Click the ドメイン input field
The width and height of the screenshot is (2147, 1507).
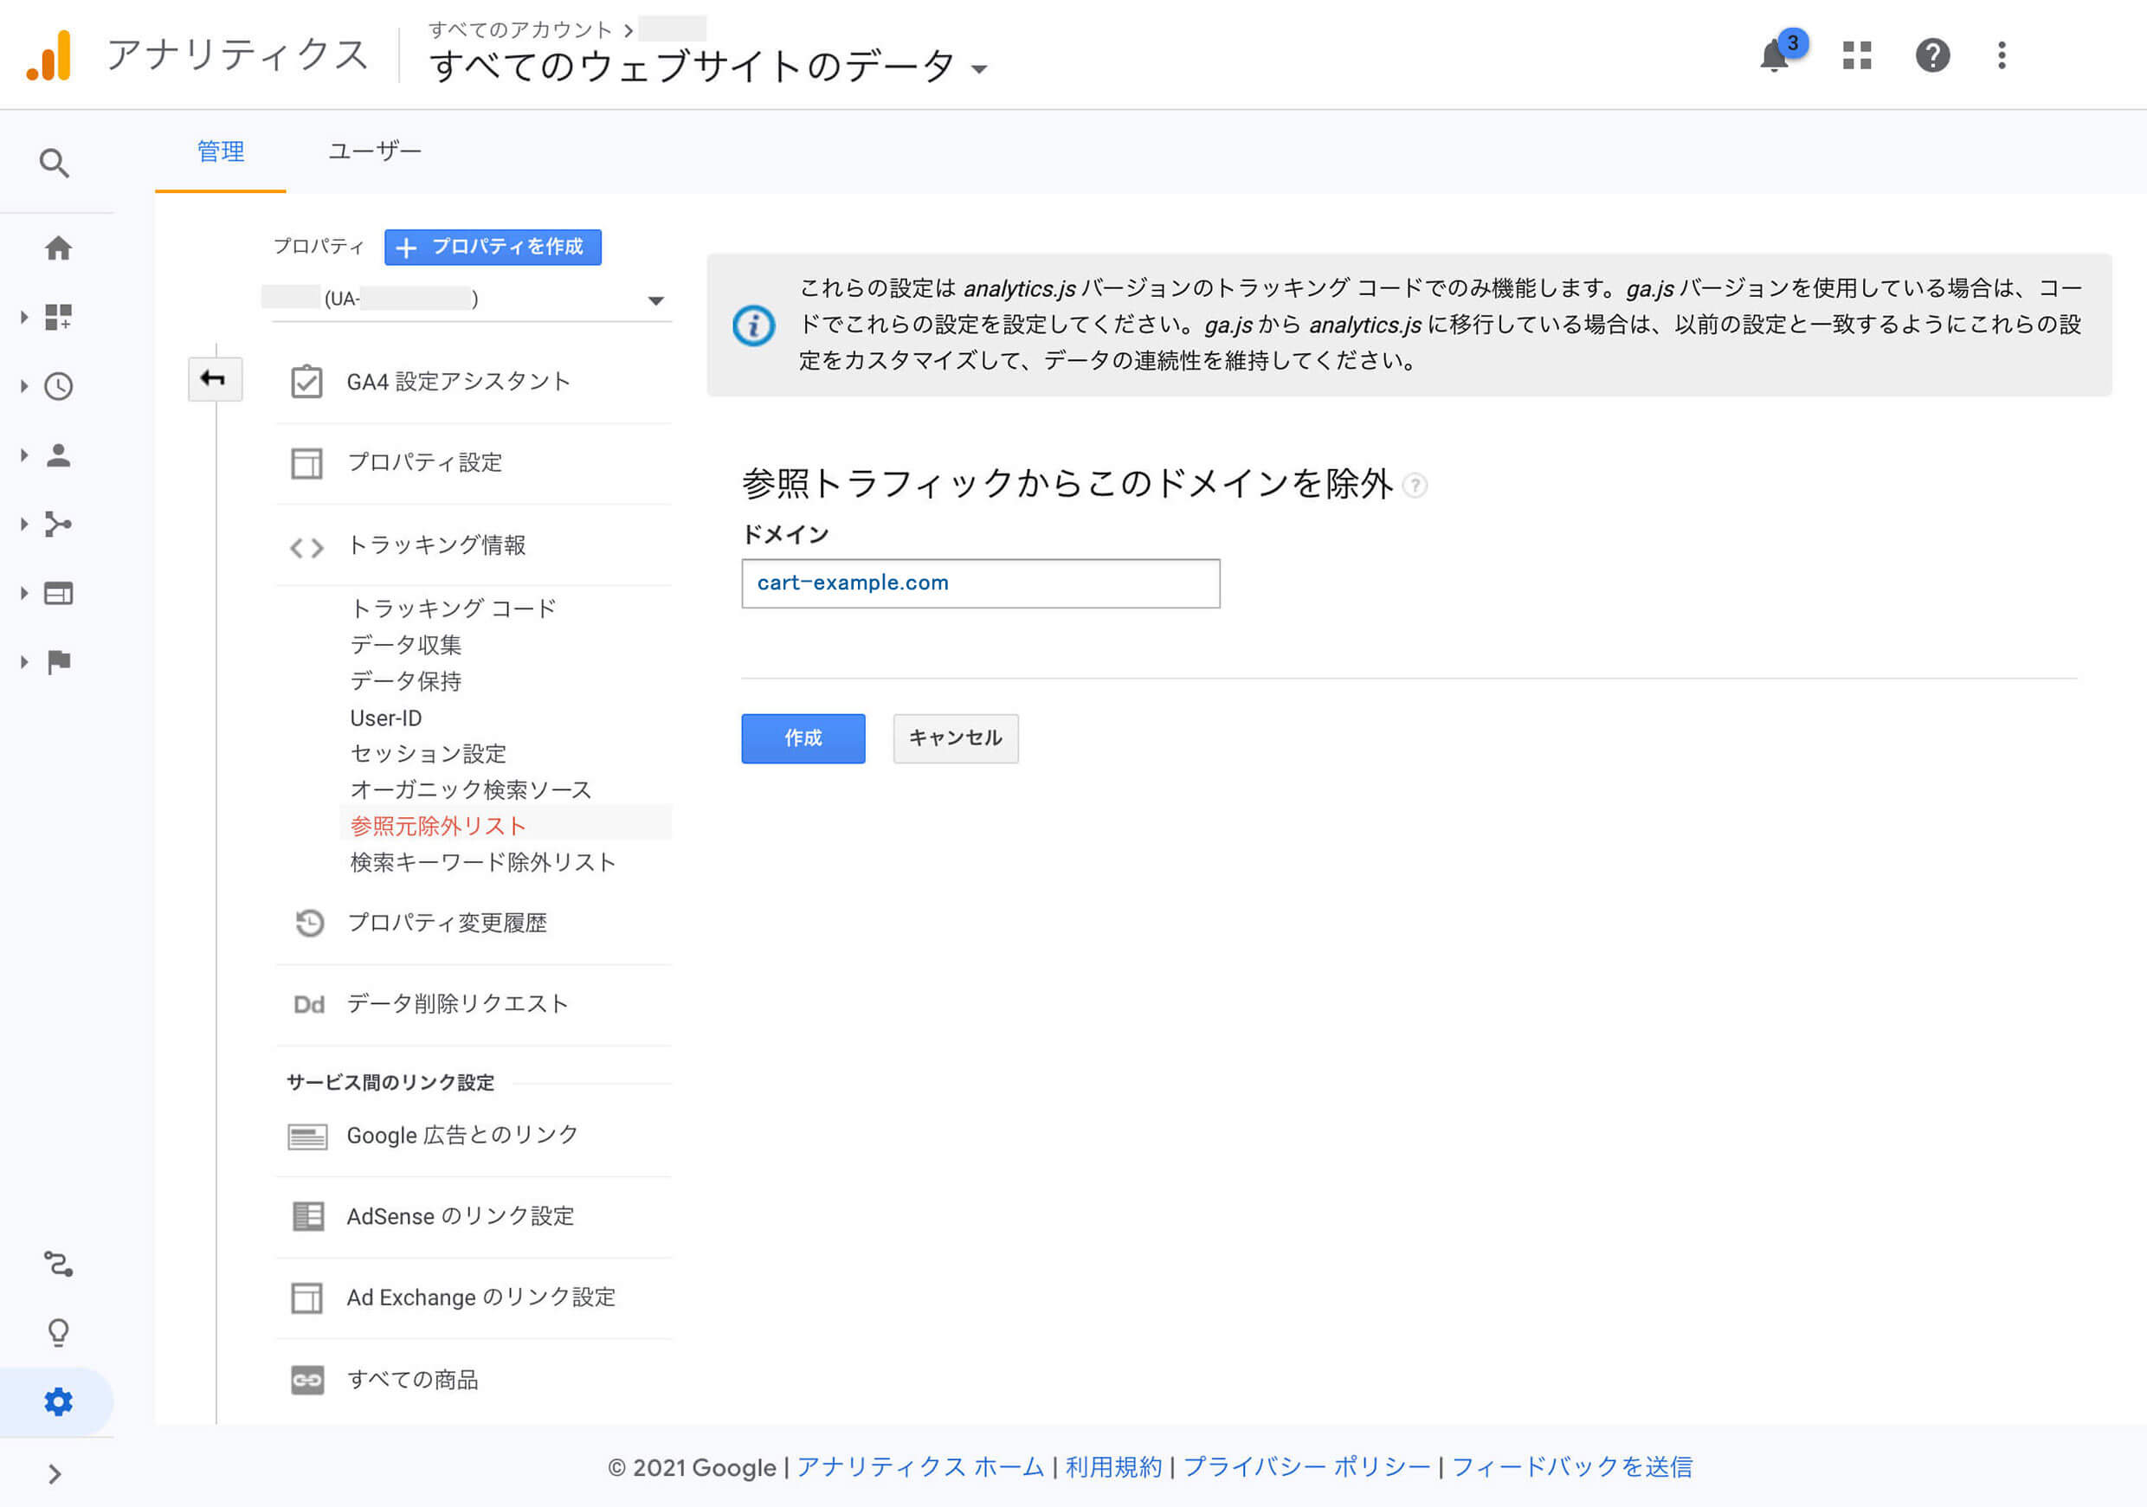point(980,583)
